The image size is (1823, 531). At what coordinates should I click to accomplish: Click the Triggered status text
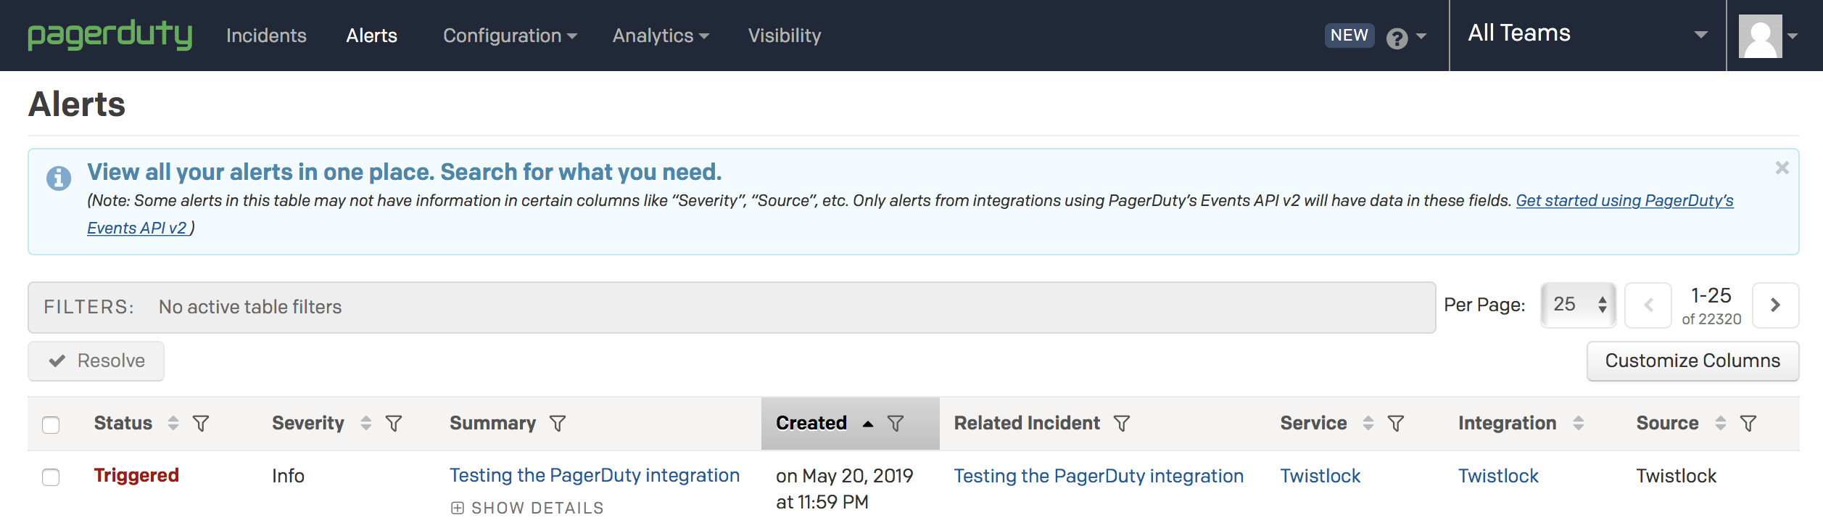coord(136,475)
